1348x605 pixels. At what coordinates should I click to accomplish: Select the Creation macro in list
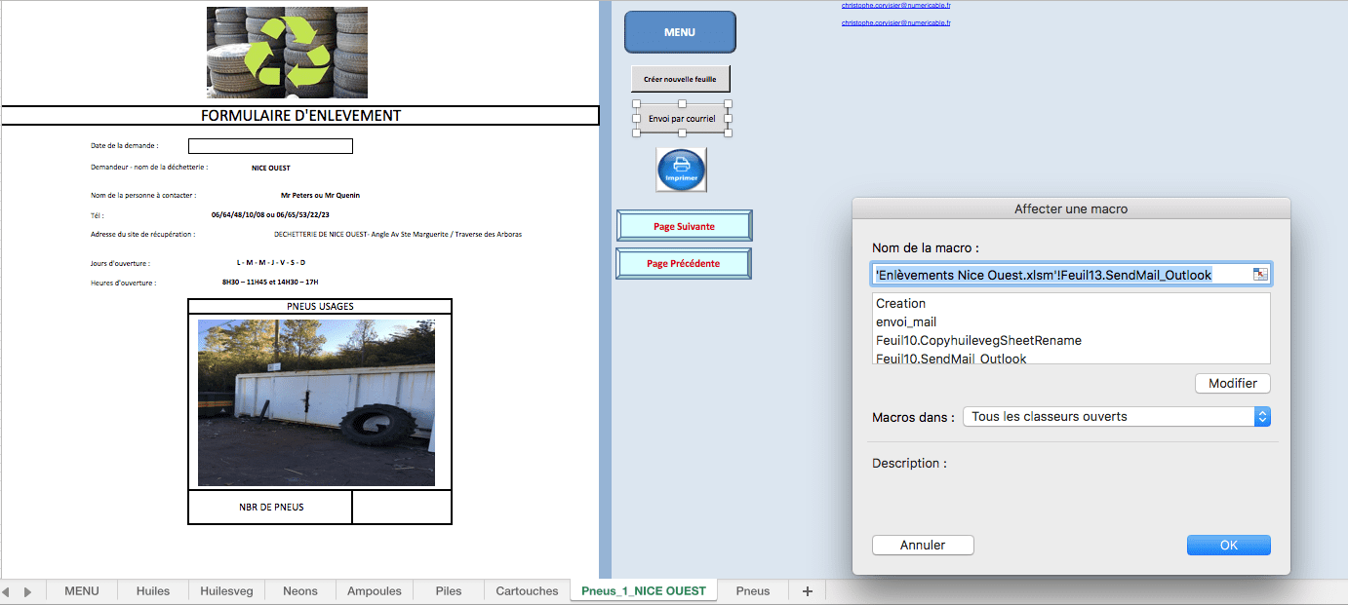pos(1071,303)
